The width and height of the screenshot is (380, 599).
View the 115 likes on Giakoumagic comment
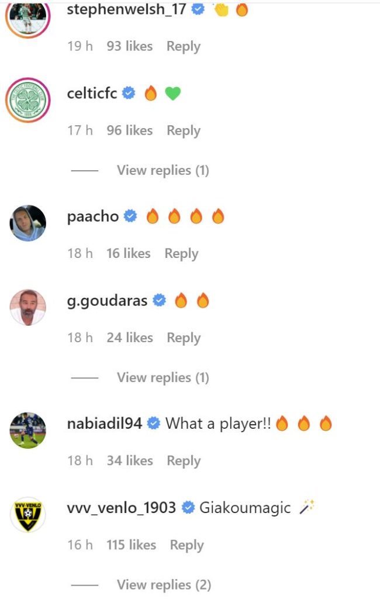point(132,545)
